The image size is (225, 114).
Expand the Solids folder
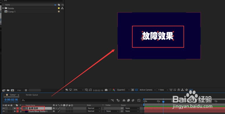point(3,8)
